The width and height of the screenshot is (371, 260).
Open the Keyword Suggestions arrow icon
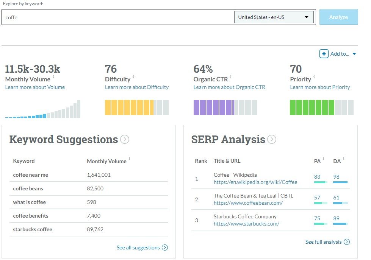(x=125, y=139)
